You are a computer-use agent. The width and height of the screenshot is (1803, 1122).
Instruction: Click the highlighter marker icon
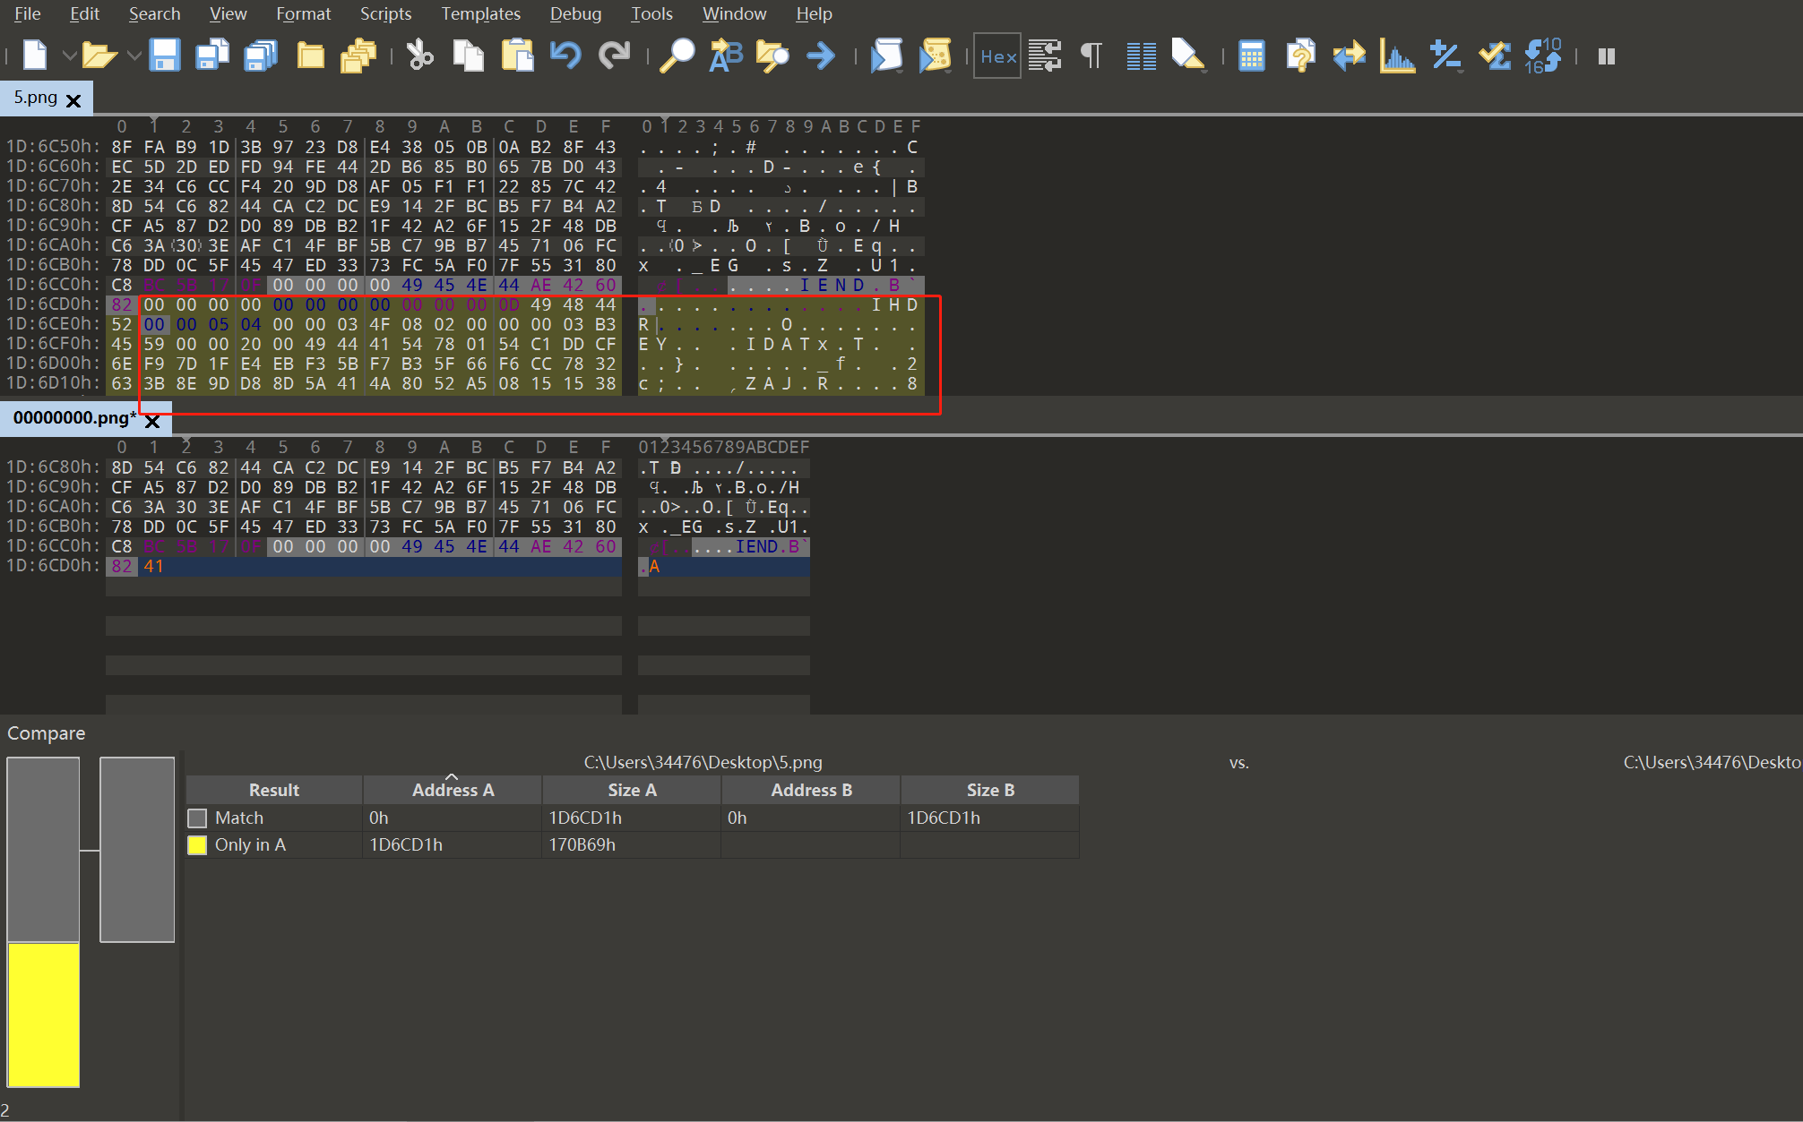pyautogui.click(x=1188, y=56)
